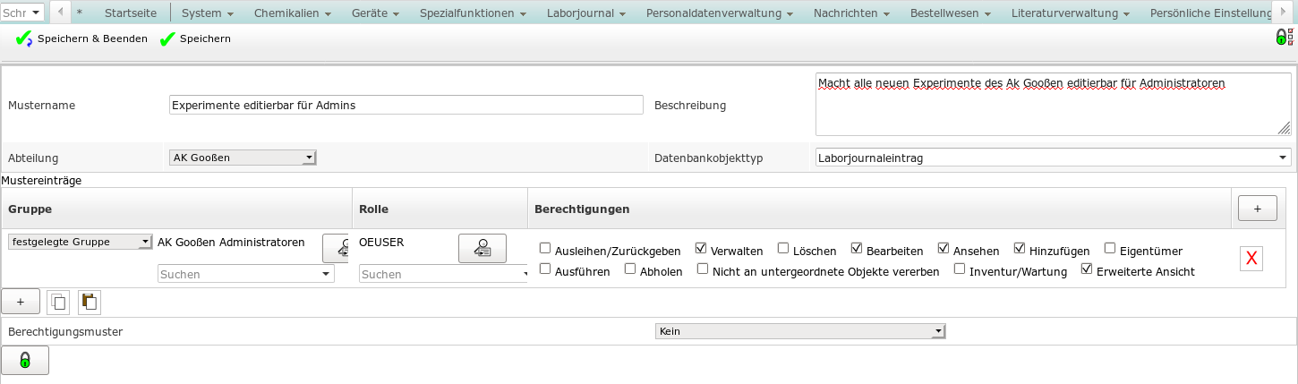Uncheck the Verwalten permission
Image resolution: width=1298 pixels, height=384 pixels.
coord(701,249)
